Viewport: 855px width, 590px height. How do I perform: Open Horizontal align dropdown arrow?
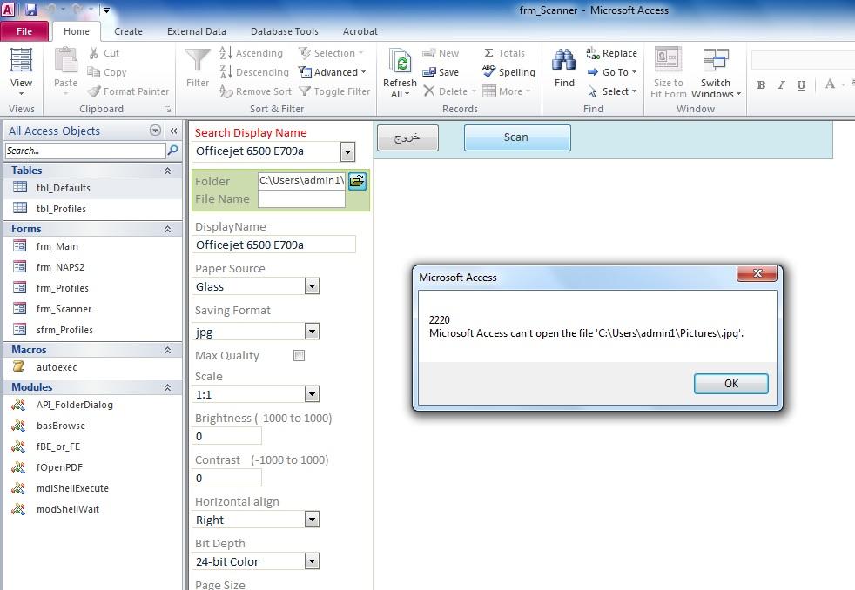(x=312, y=520)
